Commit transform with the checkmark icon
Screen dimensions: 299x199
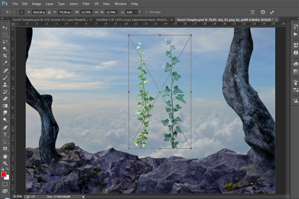click(x=272, y=11)
